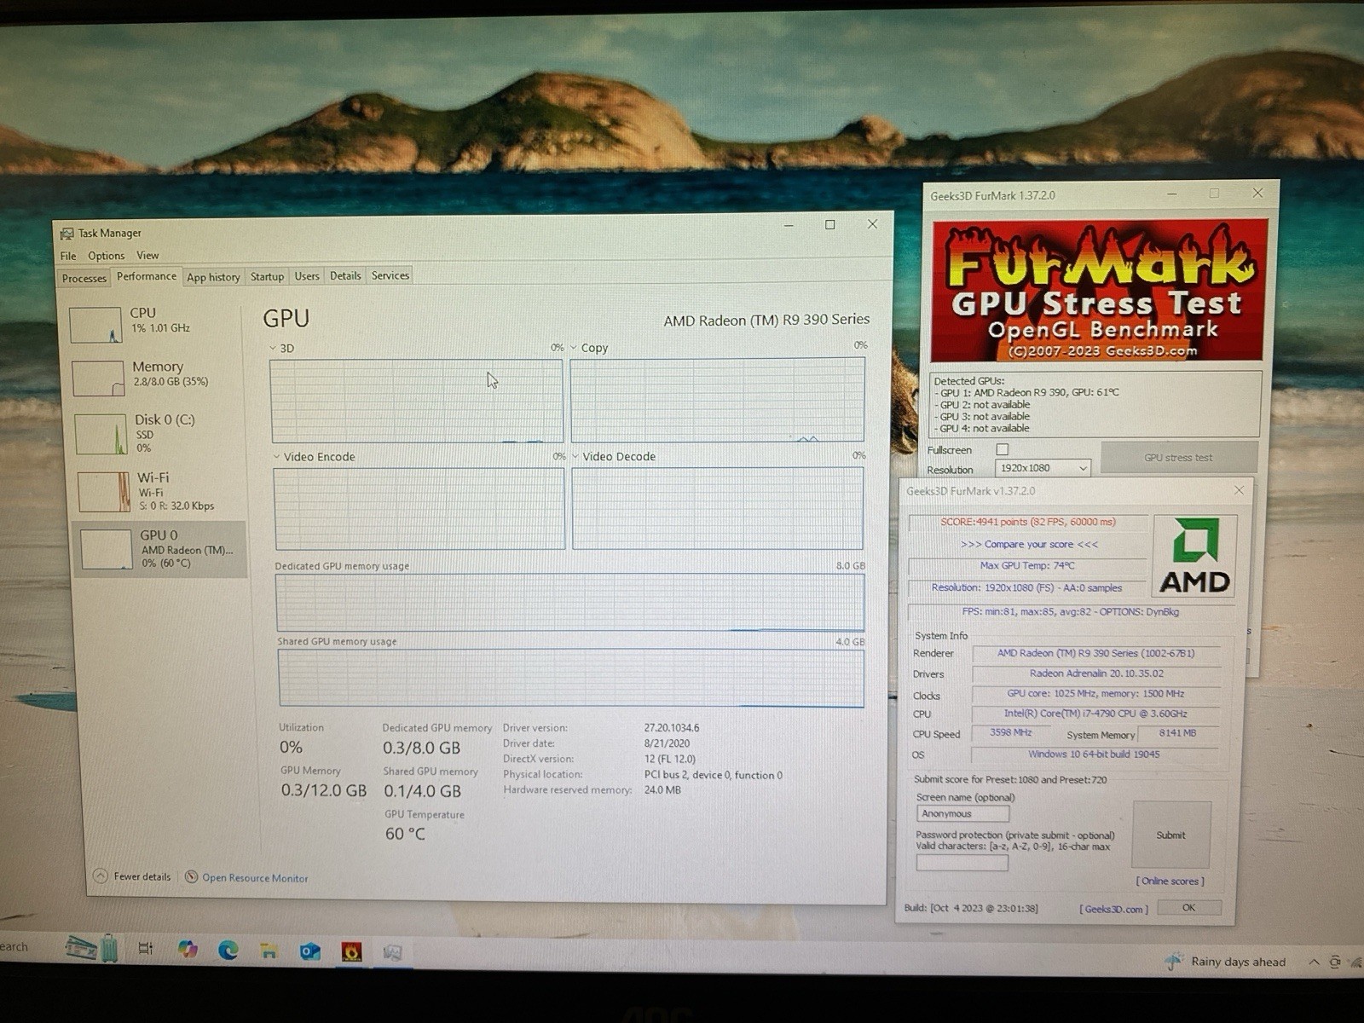Viewport: 1364px width, 1023px height.
Task: Click the GPU stress test button
Action: [x=1179, y=457]
